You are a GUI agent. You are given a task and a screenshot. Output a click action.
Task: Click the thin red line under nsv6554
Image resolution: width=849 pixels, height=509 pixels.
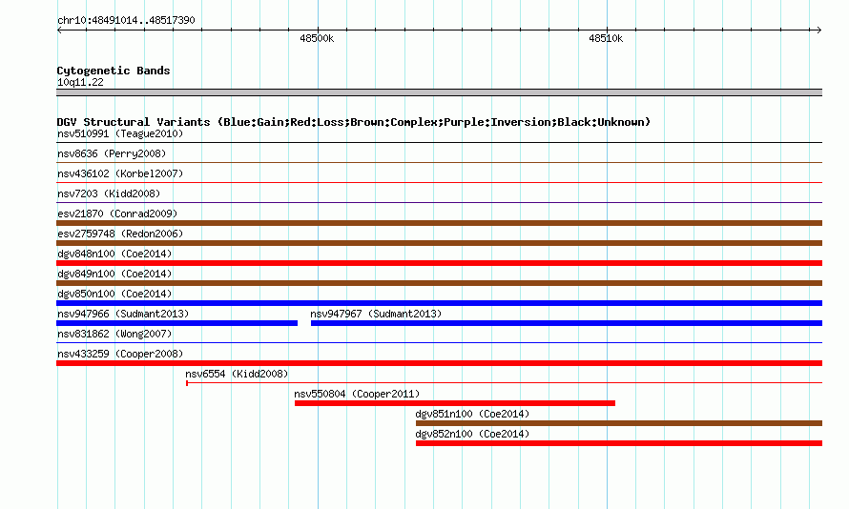504,383
